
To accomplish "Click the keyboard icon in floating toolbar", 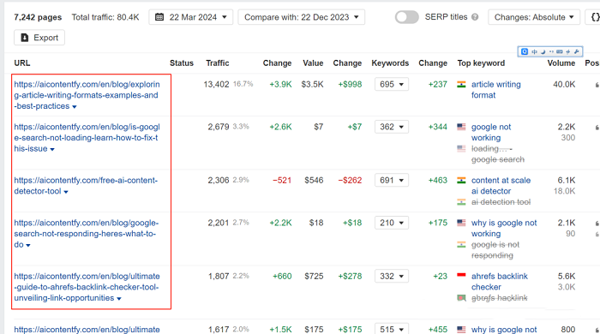I will point(560,51).
